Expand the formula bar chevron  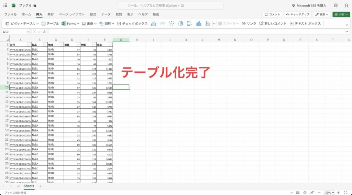coord(347,32)
